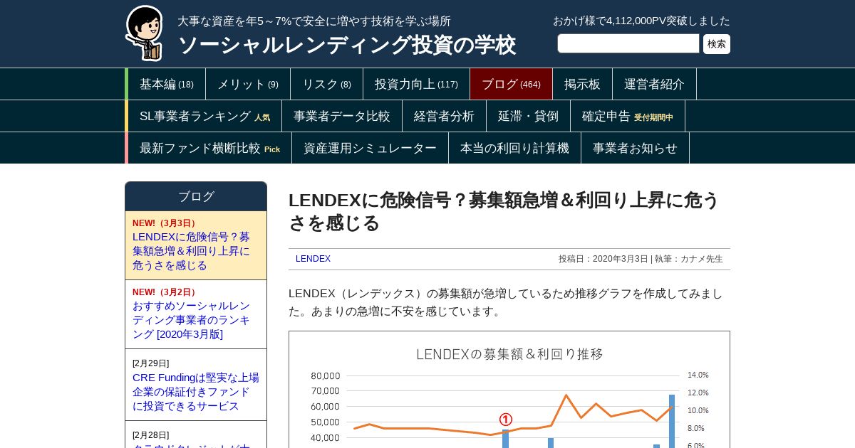
Task: Click the 大事な資産を年5～7%で tagline text
Action: pos(314,21)
